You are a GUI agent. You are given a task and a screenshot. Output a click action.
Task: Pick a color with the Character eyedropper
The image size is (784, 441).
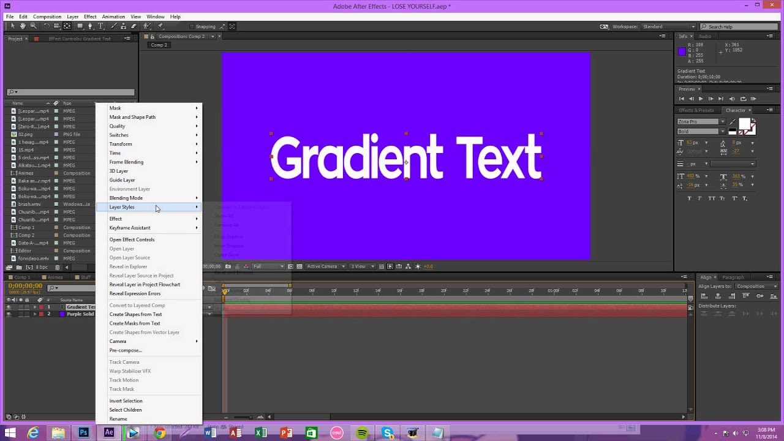click(732, 122)
